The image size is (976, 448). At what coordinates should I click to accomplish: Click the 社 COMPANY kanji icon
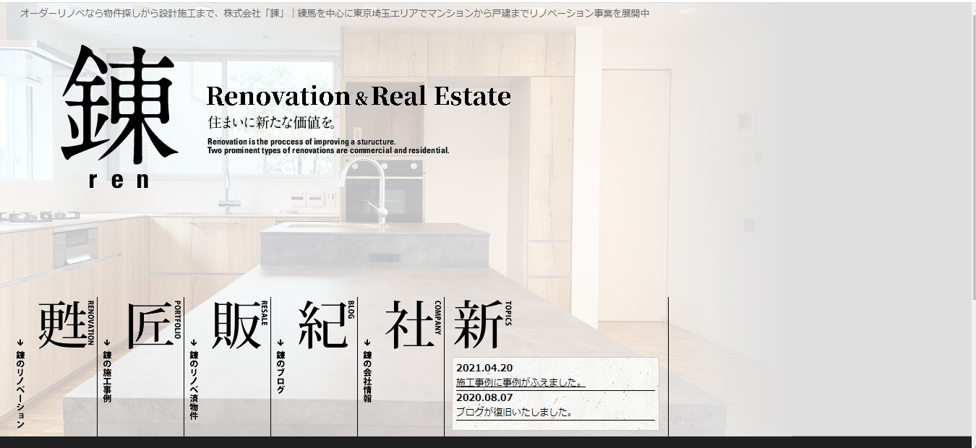click(x=409, y=325)
